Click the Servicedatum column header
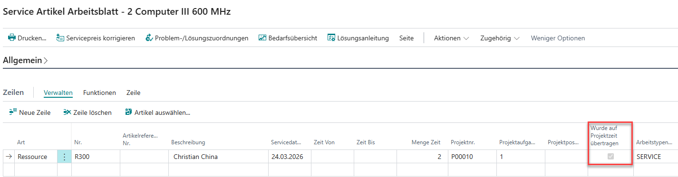The image size is (678, 177). pos(286,142)
